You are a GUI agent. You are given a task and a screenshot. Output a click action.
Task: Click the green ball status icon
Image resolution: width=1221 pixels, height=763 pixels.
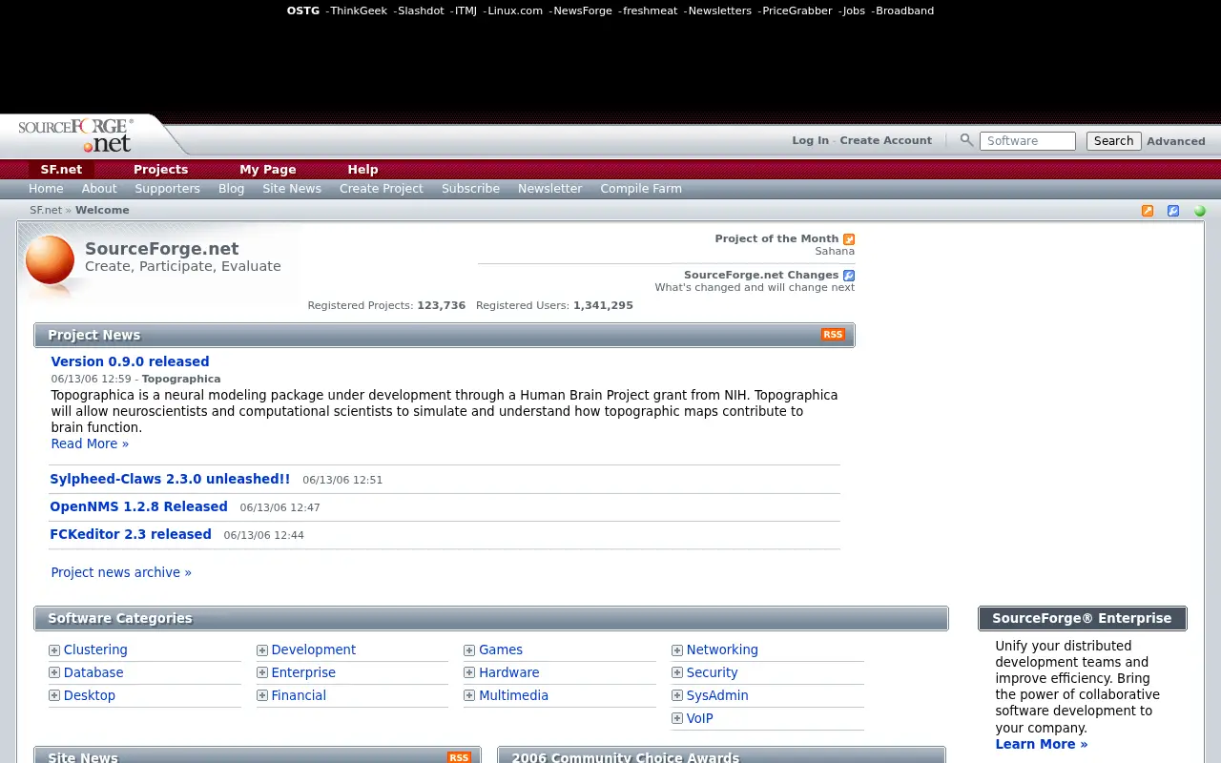1200,211
